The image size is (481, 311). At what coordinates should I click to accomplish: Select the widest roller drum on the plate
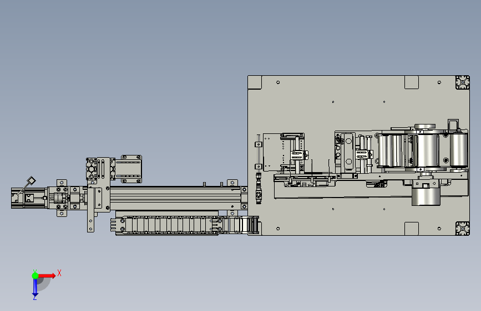click(x=427, y=151)
